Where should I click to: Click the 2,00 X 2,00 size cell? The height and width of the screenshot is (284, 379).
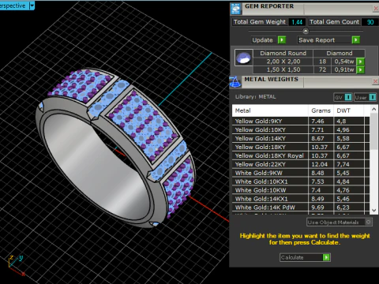click(x=283, y=62)
